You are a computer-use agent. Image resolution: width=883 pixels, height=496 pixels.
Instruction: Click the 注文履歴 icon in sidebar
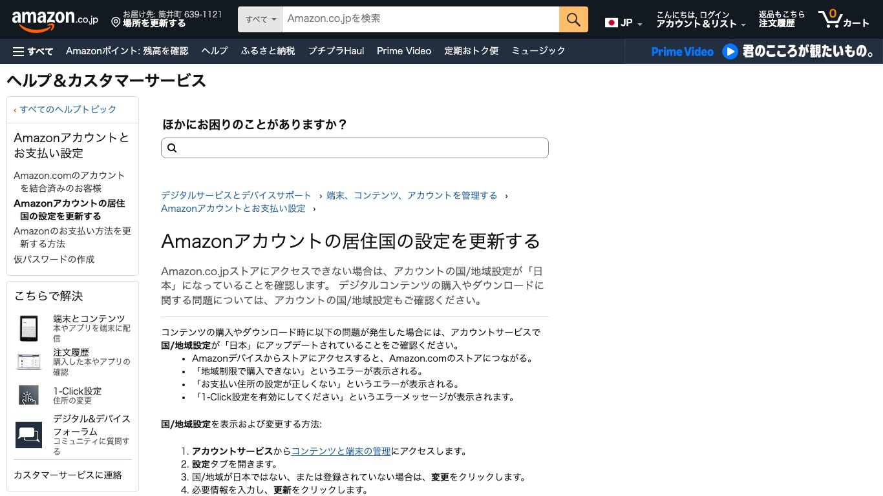(x=28, y=362)
